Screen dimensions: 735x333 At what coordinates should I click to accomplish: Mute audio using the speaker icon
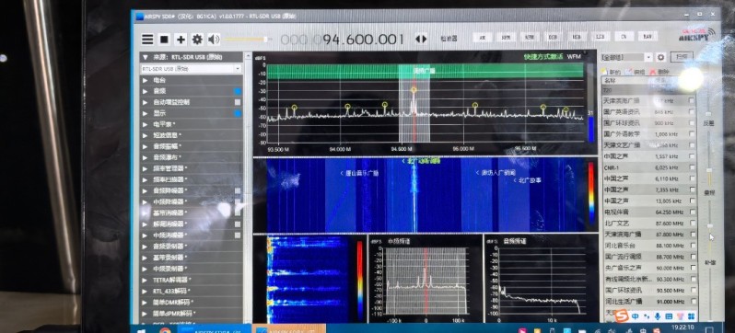click(x=214, y=40)
